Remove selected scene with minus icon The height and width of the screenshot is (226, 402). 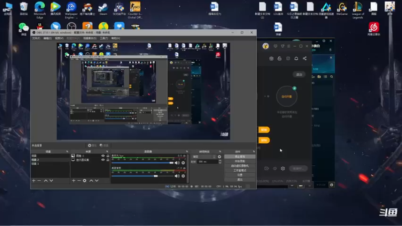[x=39, y=181]
